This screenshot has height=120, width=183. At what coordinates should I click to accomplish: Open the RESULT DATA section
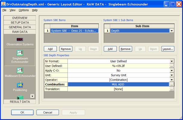(20, 102)
